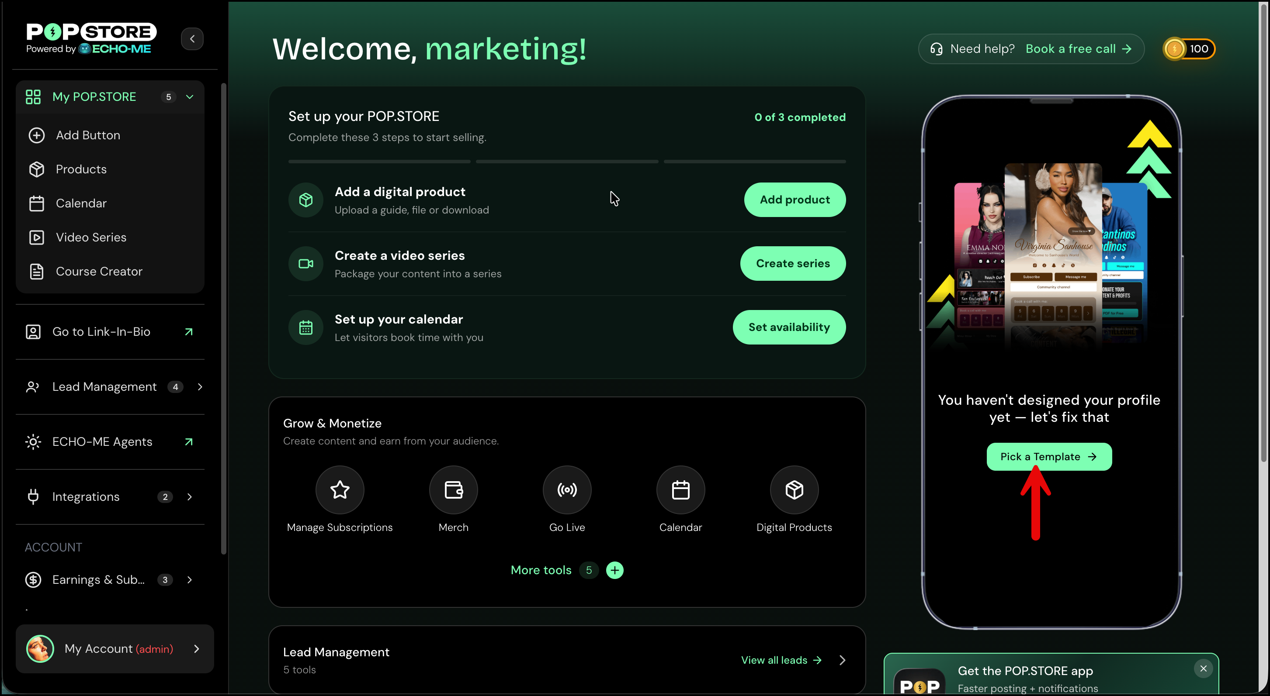The width and height of the screenshot is (1270, 696).
Task: Dismiss the Get the POP.STORE app banner
Action: click(x=1204, y=668)
